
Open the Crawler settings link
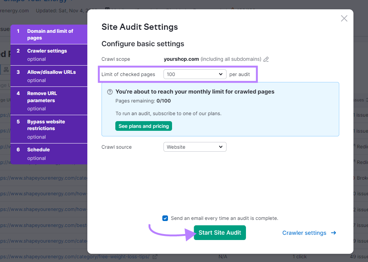pos(304,233)
